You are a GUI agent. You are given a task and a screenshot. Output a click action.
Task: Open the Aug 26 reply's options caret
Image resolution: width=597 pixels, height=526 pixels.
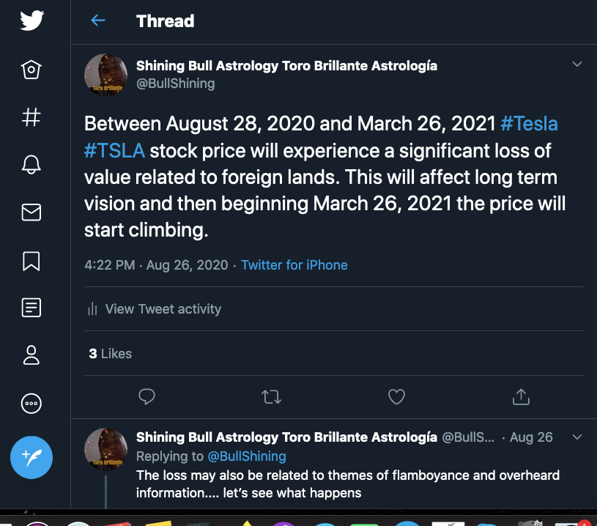coord(578,436)
